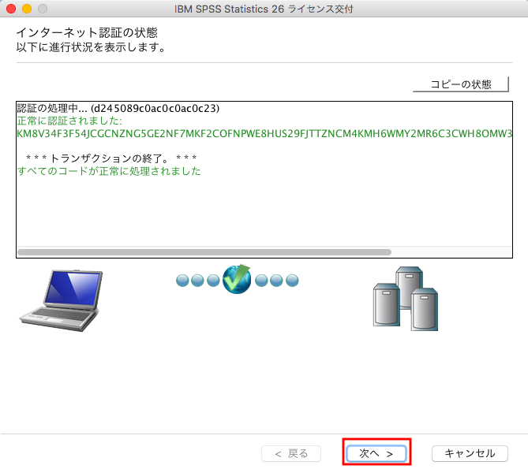Screen dimensions: 528x469
Task: Click the すべてのコードが正常に処理されました message
Action: tap(109, 171)
